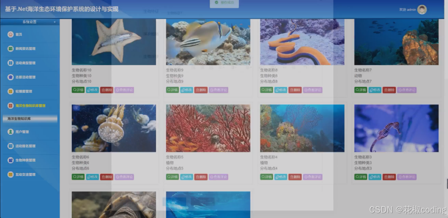Click 修改 for 生物名称6

92,177
